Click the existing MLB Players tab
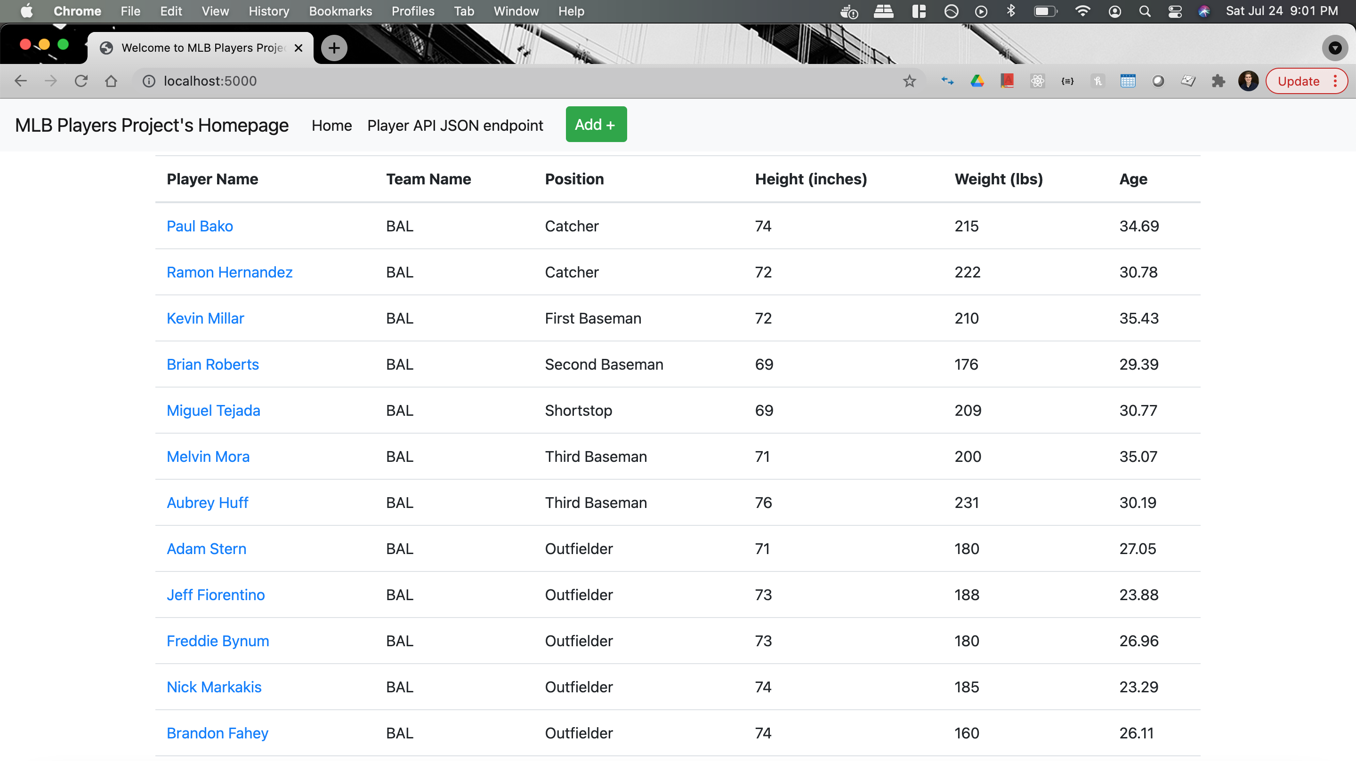The image size is (1356, 761). pos(198,48)
